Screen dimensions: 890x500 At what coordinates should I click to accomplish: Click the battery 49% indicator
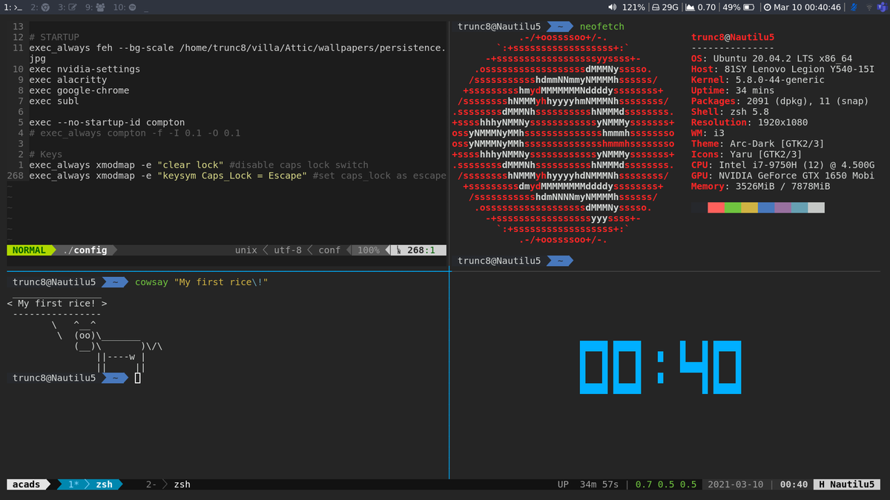738,7
